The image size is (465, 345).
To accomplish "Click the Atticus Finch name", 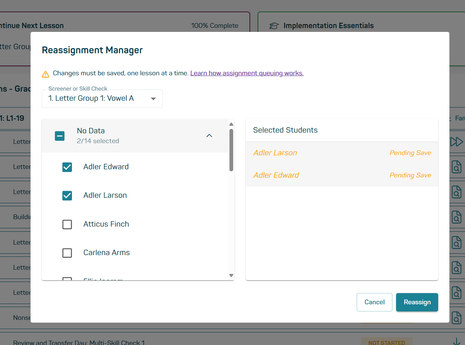I will [106, 224].
